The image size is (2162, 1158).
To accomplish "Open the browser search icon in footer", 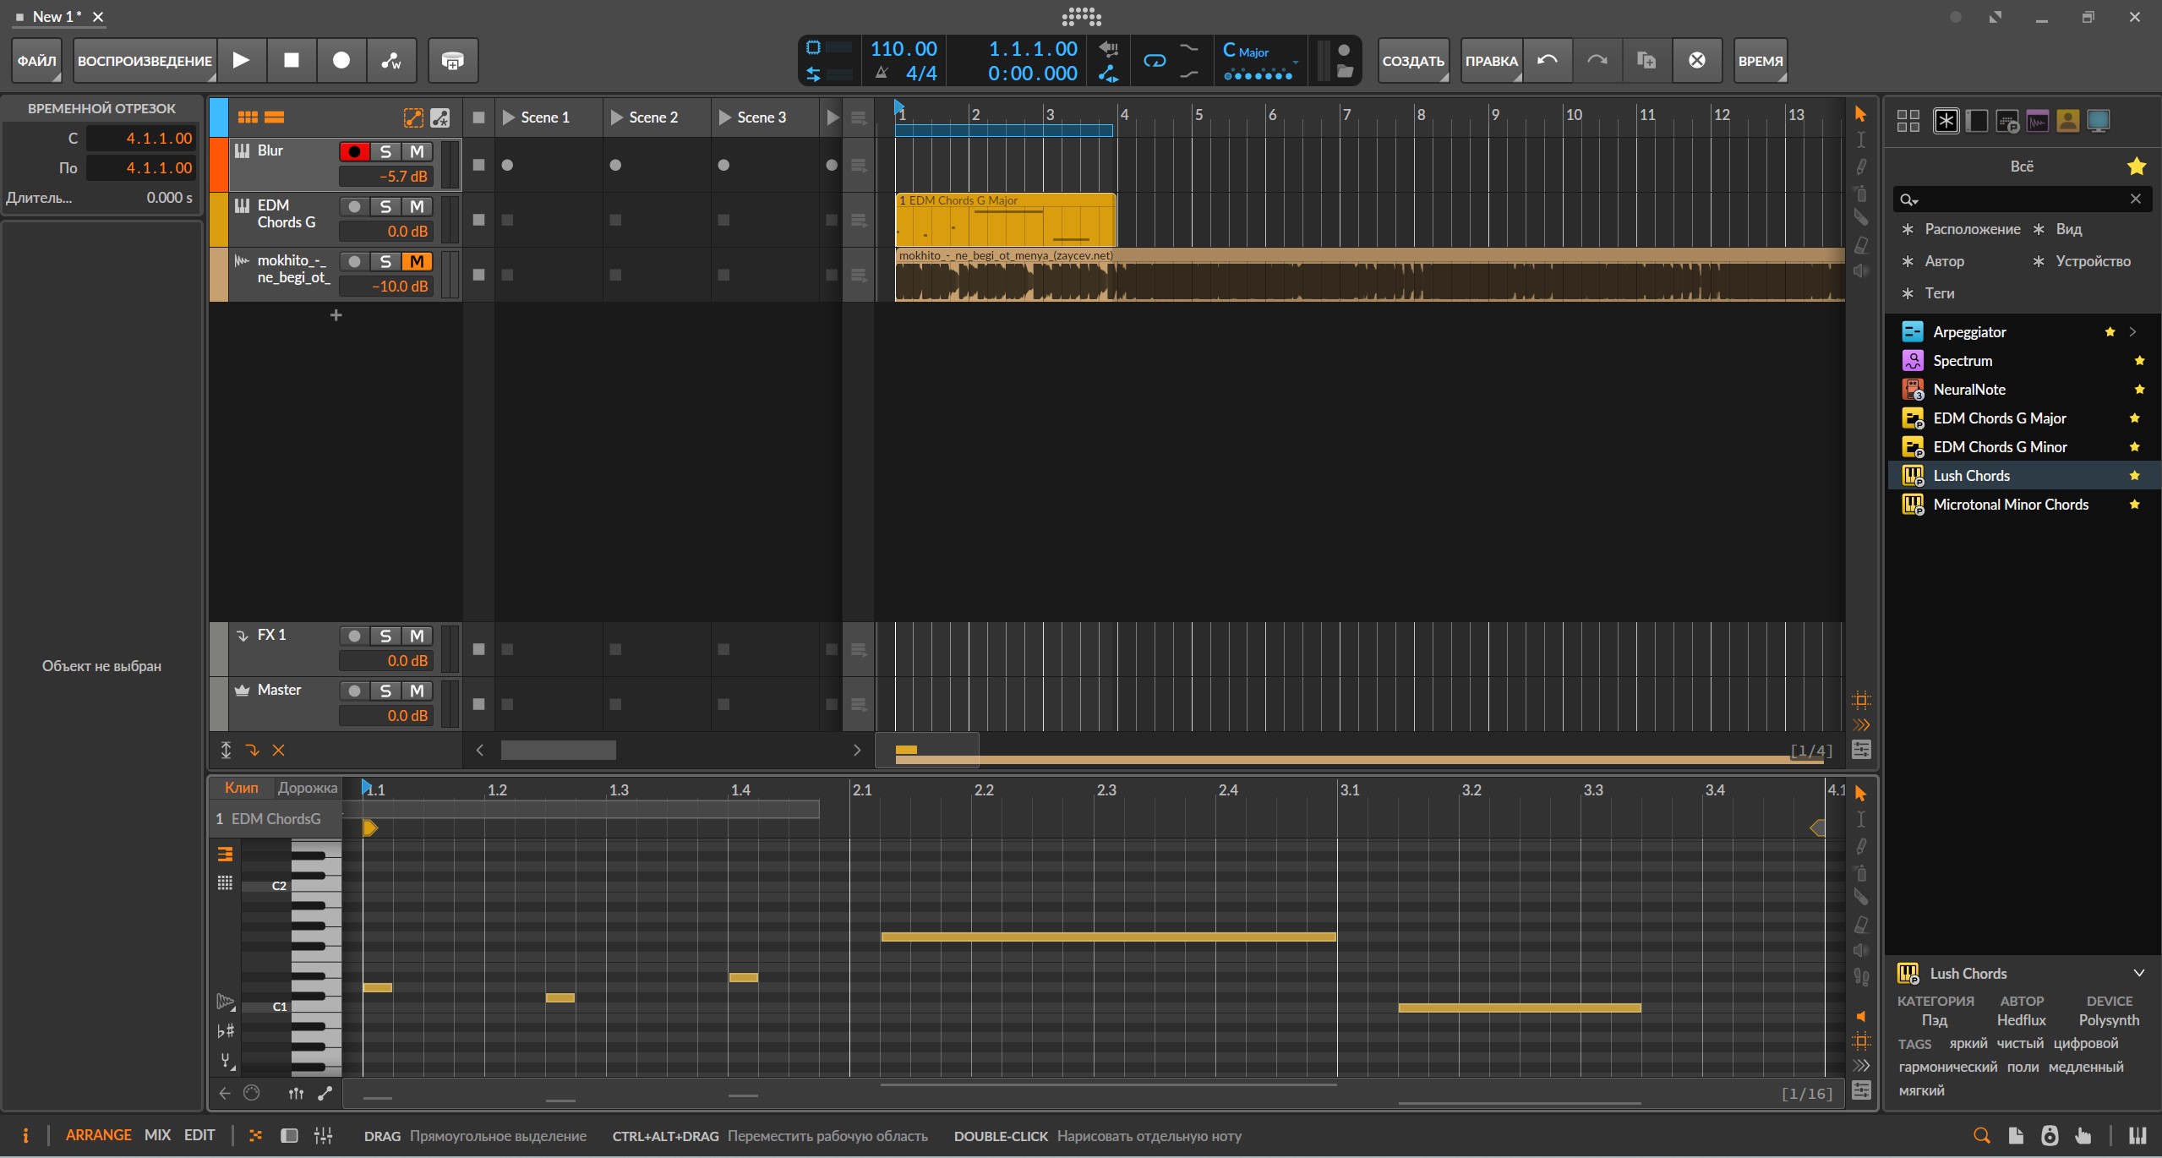I will pyautogui.click(x=1981, y=1135).
